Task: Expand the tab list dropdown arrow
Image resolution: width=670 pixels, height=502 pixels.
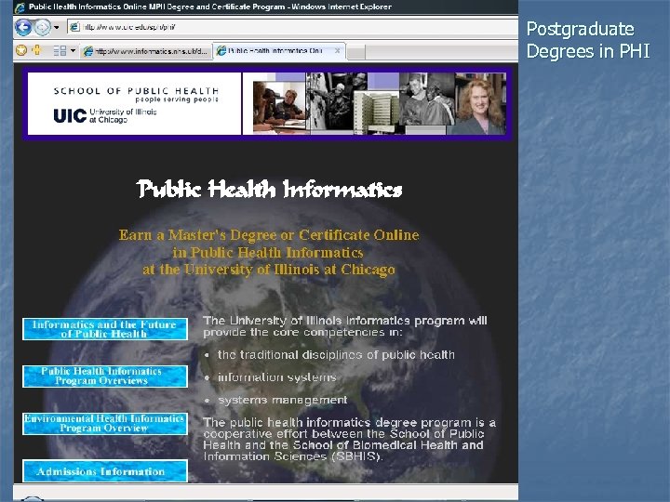Action: 74,51
